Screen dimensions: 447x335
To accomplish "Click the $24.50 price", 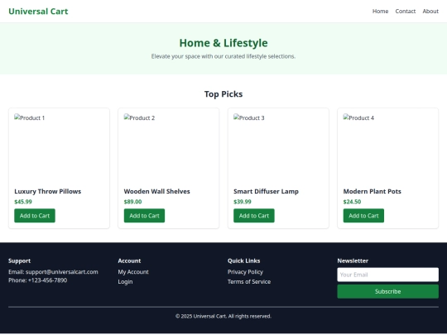I will pos(352,202).
